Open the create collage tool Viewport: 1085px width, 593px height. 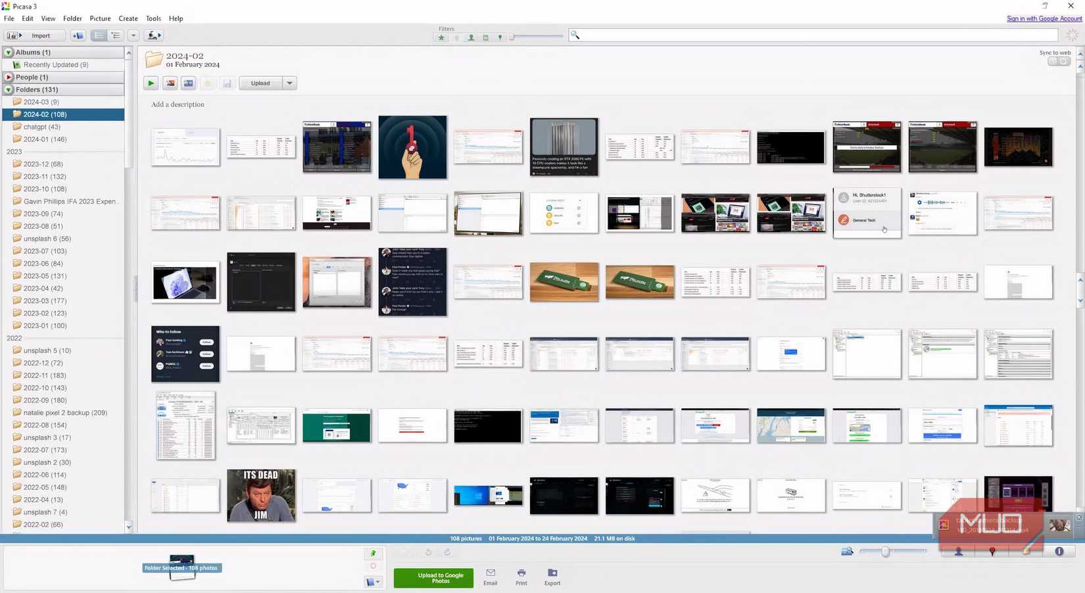point(170,83)
